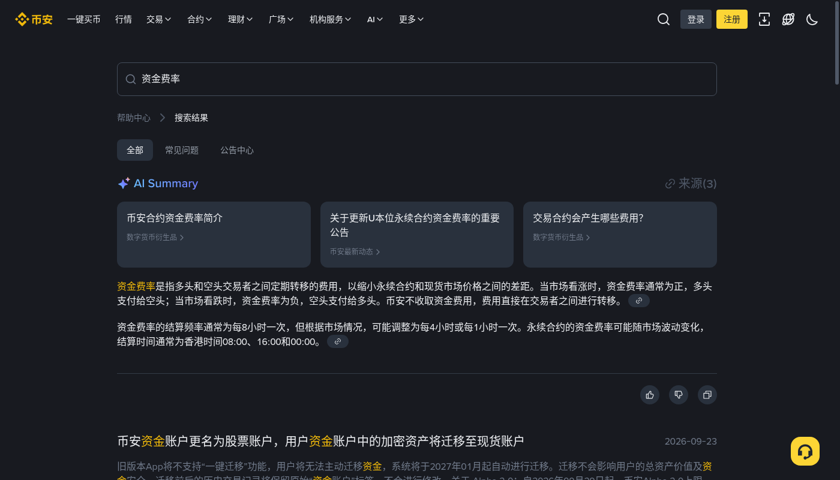The width and height of the screenshot is (840, 480).
Task: Copy the AI summary text
Action: [707, 395]
